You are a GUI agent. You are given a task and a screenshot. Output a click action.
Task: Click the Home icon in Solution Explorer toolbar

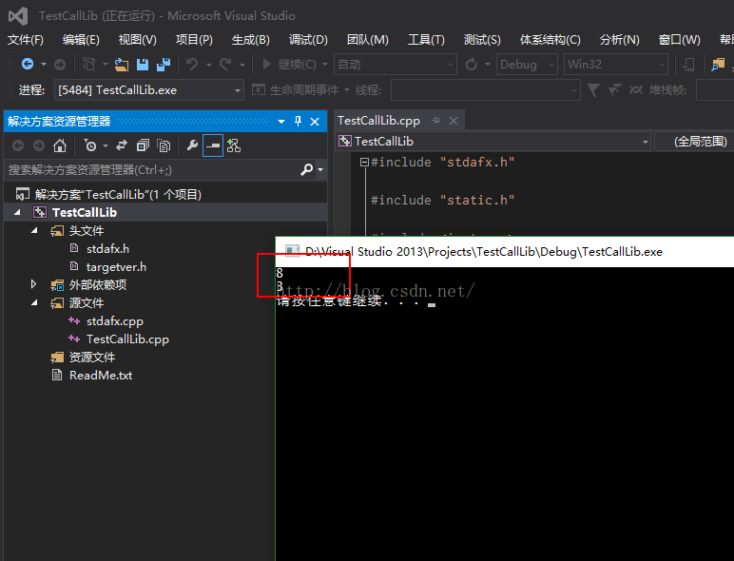point(60,145)
